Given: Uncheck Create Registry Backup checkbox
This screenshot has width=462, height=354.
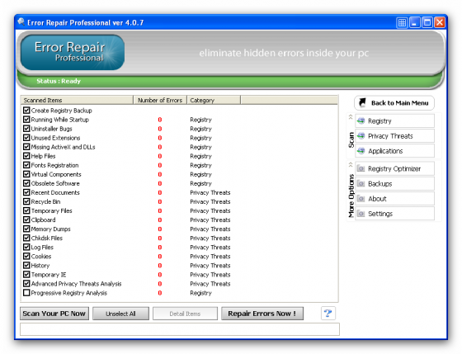Looking at the screenshot, I should pos(26,111).
